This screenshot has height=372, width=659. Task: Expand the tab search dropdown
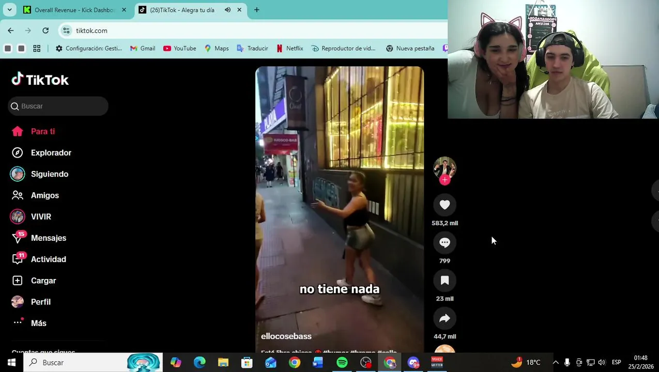9,10
